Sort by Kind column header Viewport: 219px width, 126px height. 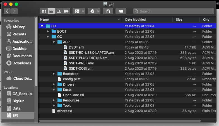(x=208, y=20)
